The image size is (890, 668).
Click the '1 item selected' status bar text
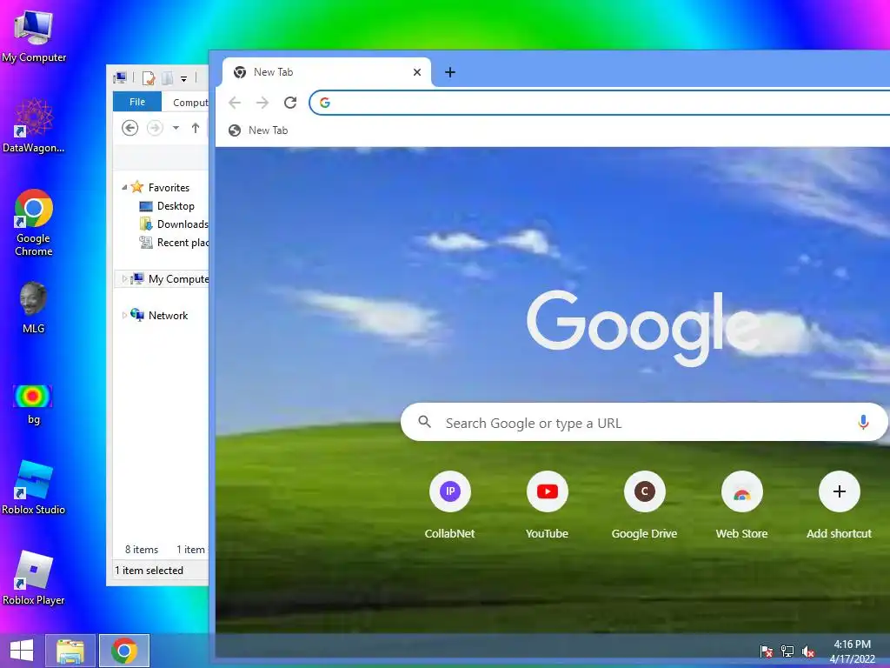click(149, 571)
